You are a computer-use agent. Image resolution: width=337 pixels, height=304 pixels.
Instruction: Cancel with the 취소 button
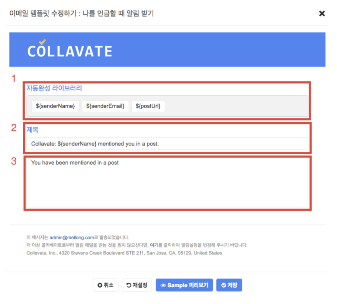pyautogui.click(x=106, y=285)
